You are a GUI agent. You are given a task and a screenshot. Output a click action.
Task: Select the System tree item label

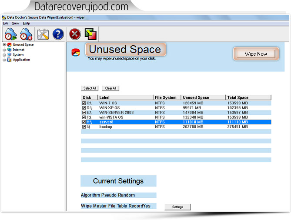18,55
